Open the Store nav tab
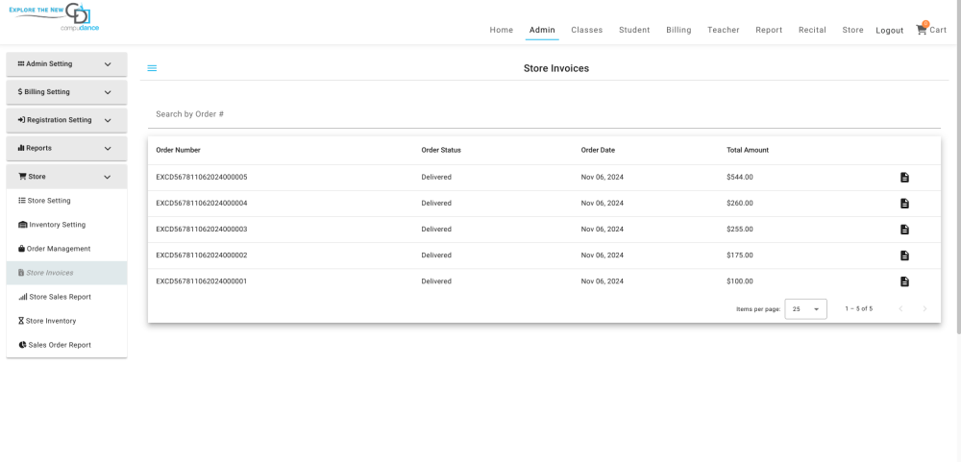The width and height of the screenshot is (961, 462). (x=852, y=30)
